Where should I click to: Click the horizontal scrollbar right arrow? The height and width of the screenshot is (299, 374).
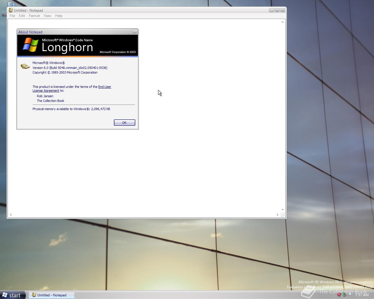pyautogui.click(x=278, y=215)
